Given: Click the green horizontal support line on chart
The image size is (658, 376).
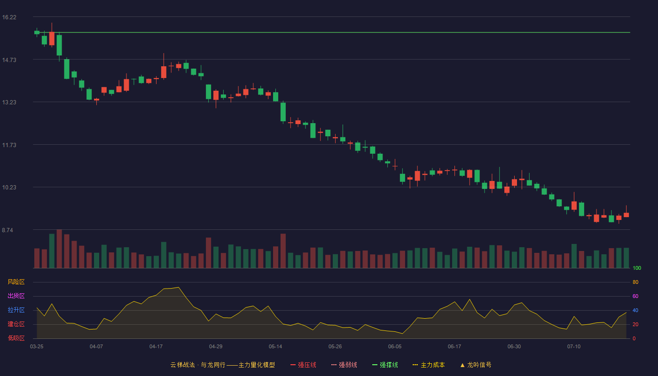Looking at the screenshot, I should click(332, 32).
